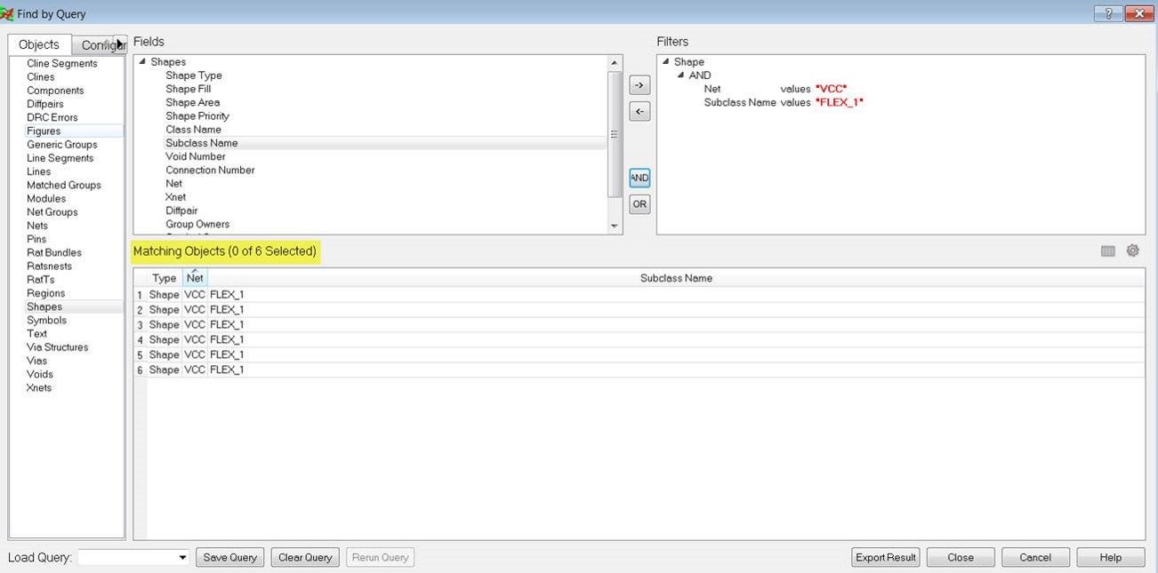
Task: Sort by Type column header
Action: 165,278
